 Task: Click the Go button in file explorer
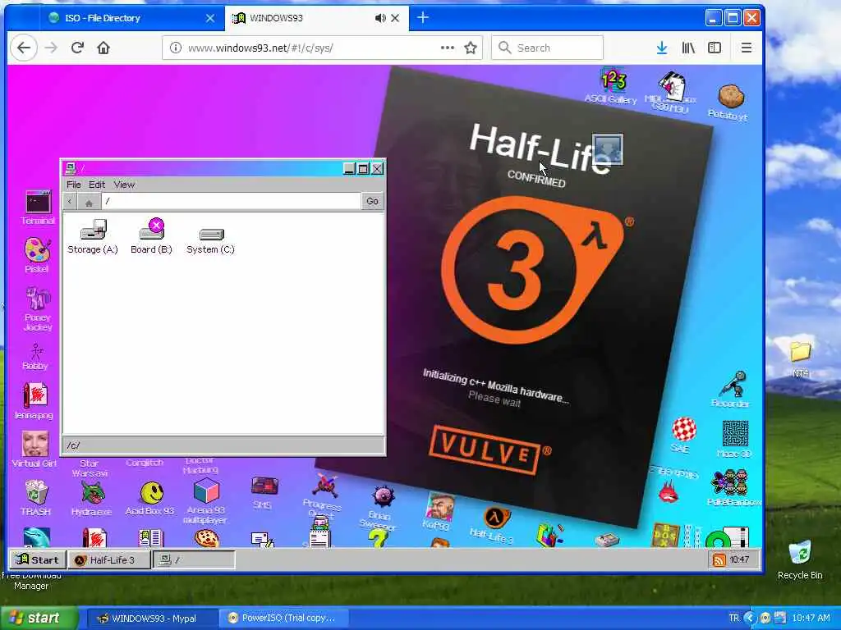click(372, 202)
